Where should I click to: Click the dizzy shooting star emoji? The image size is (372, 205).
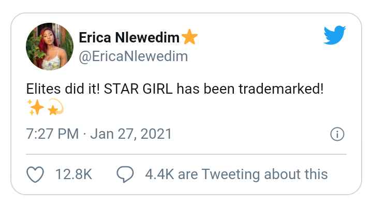[x=56, y=107]
